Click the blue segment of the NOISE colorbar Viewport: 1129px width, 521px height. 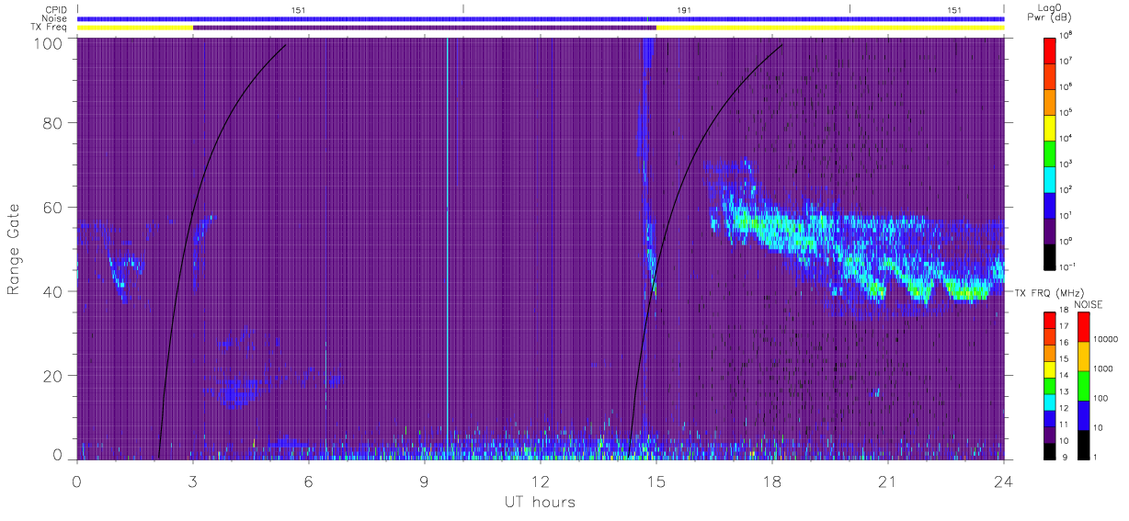[1083, 415]
